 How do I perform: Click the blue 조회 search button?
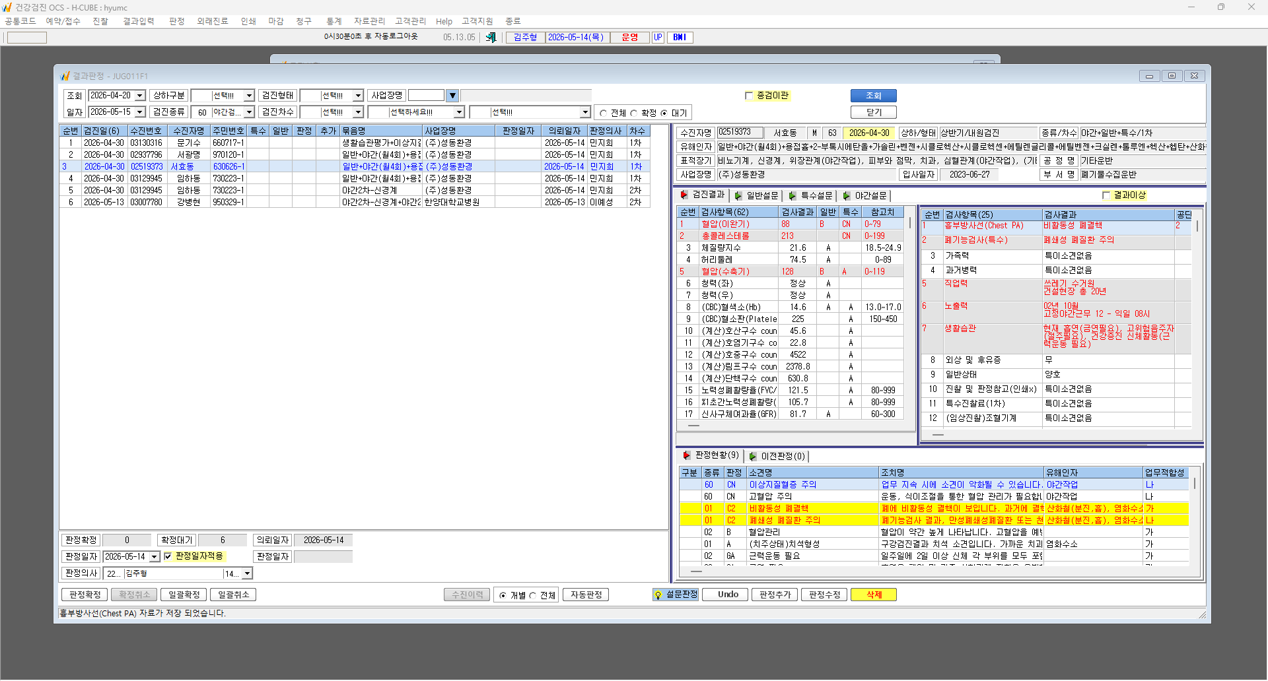pos(873,96)
